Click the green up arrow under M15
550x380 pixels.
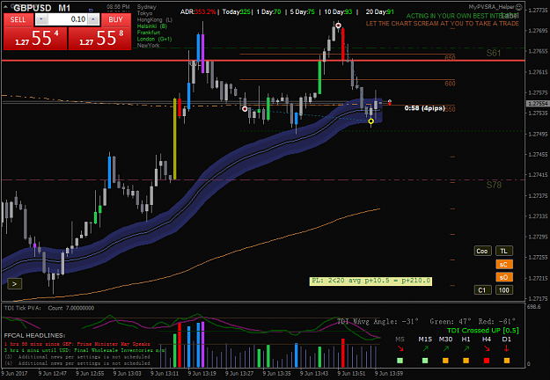click(x=425, y=349)
